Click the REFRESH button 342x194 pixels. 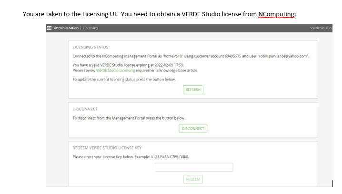click(193, 90)
